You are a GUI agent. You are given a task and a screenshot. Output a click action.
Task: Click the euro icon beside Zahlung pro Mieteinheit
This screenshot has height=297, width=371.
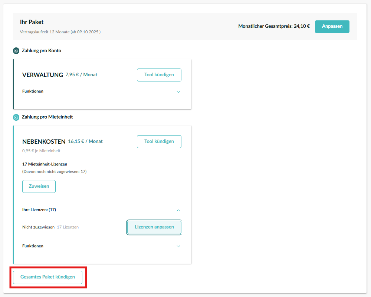[x=16, y=117]
